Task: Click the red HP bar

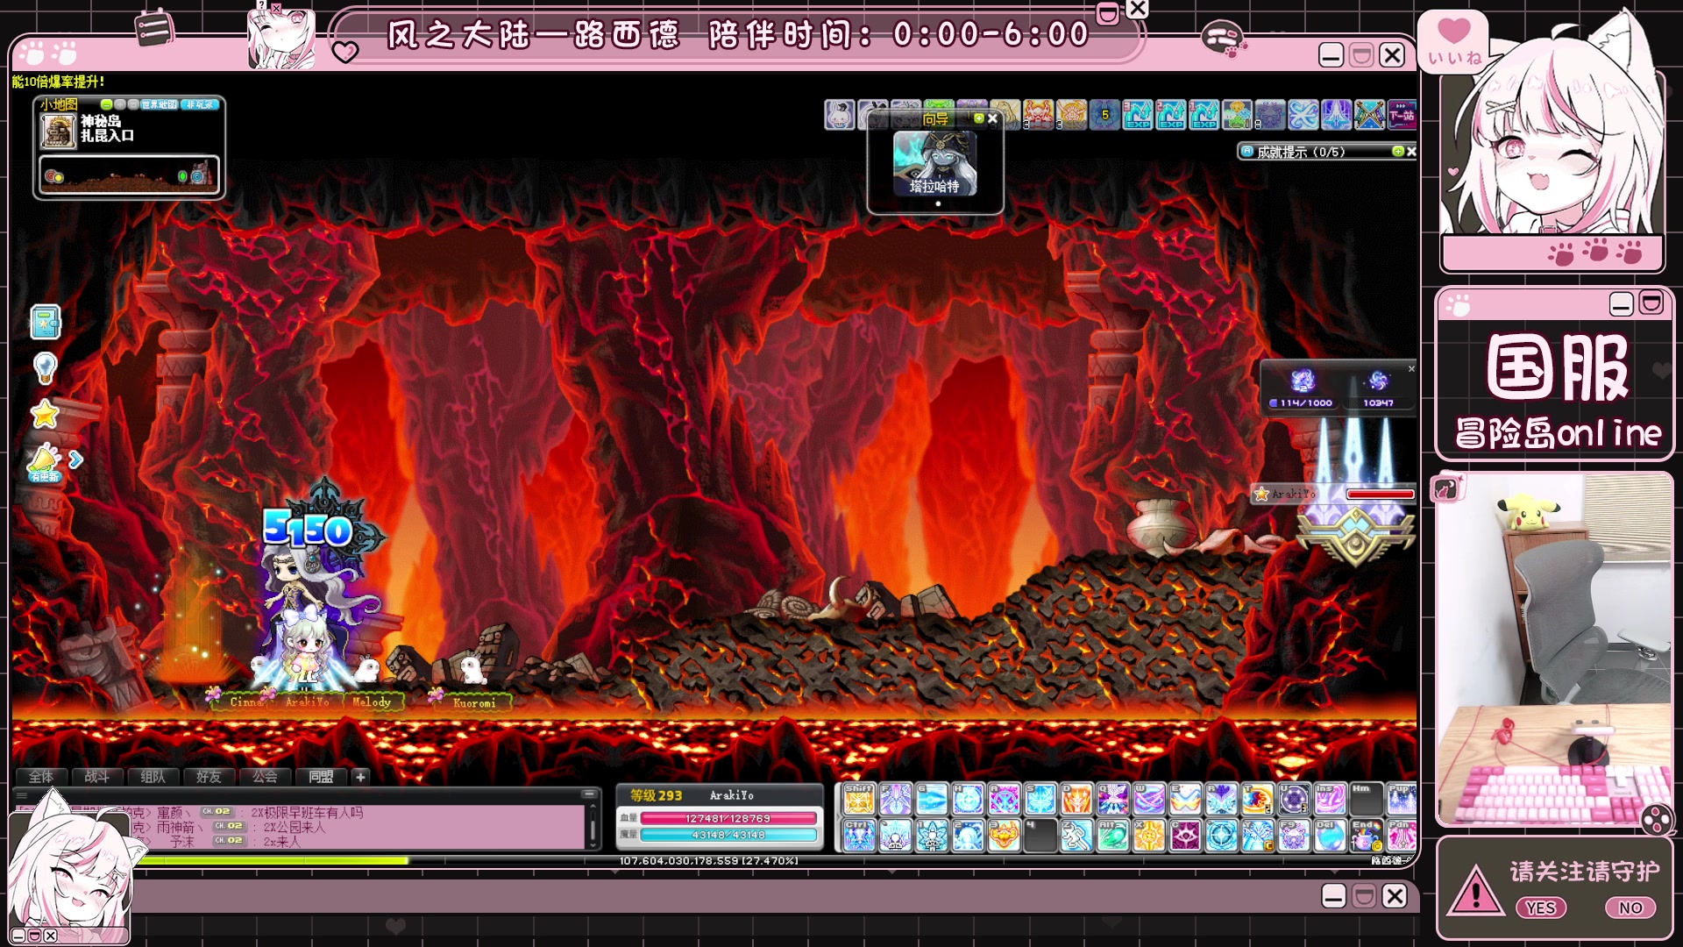Action: pos(728,818)
